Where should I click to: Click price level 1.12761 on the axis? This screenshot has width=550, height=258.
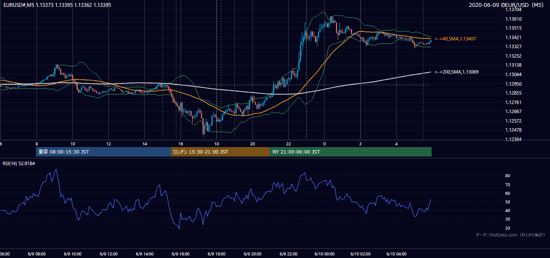[513, 102]
